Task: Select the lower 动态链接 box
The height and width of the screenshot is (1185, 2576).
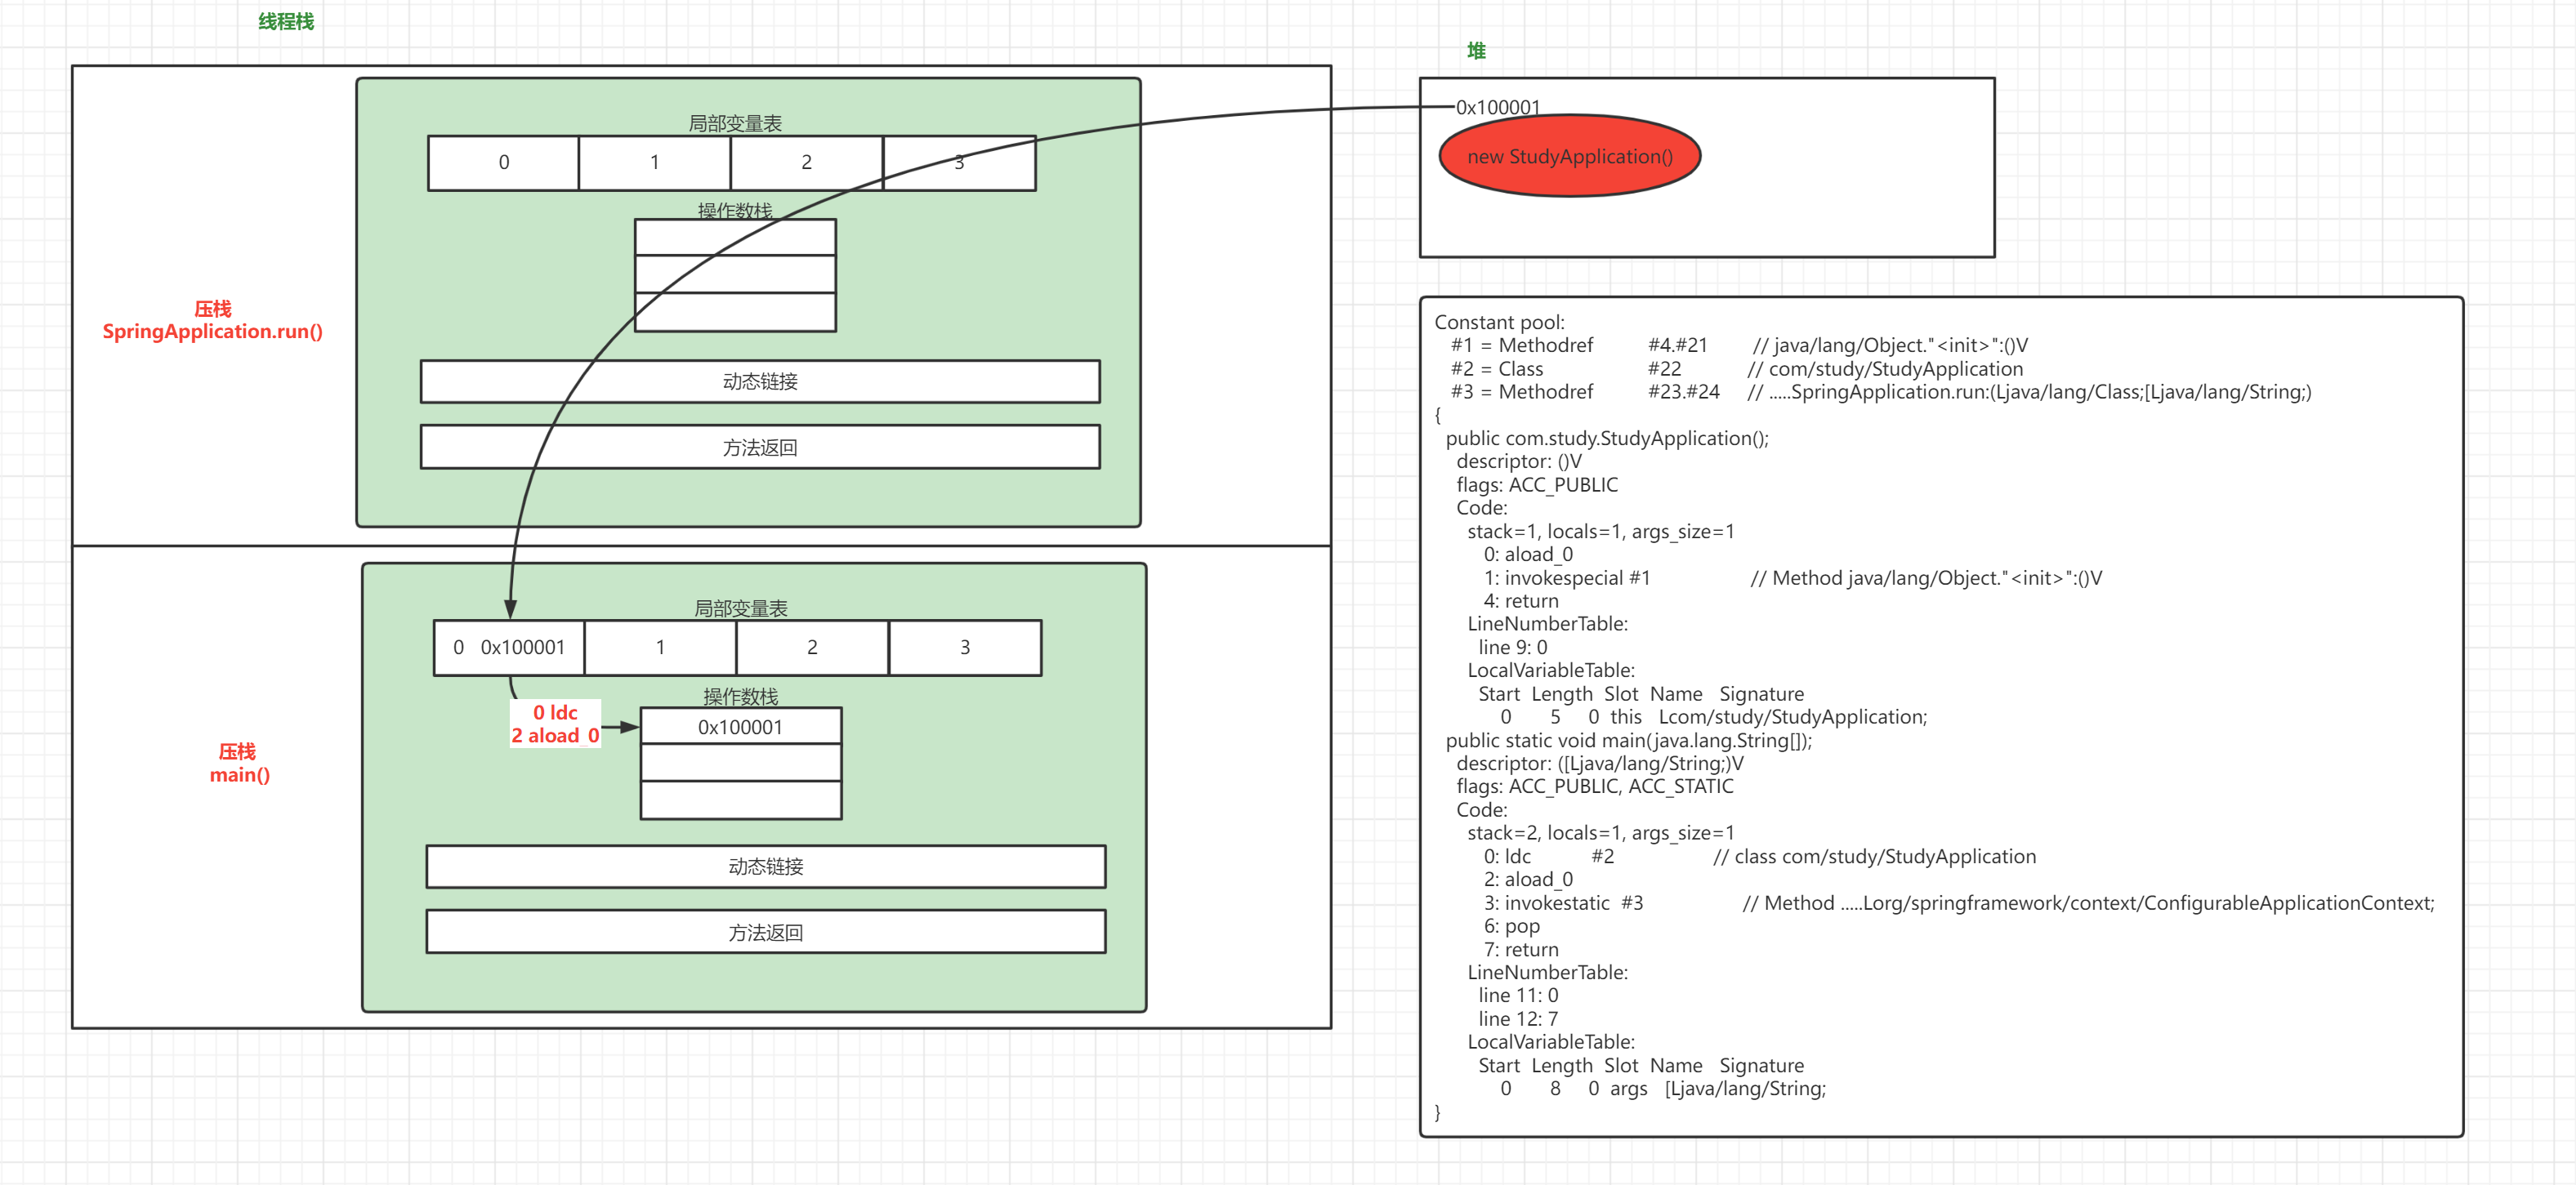Action: 765,866
